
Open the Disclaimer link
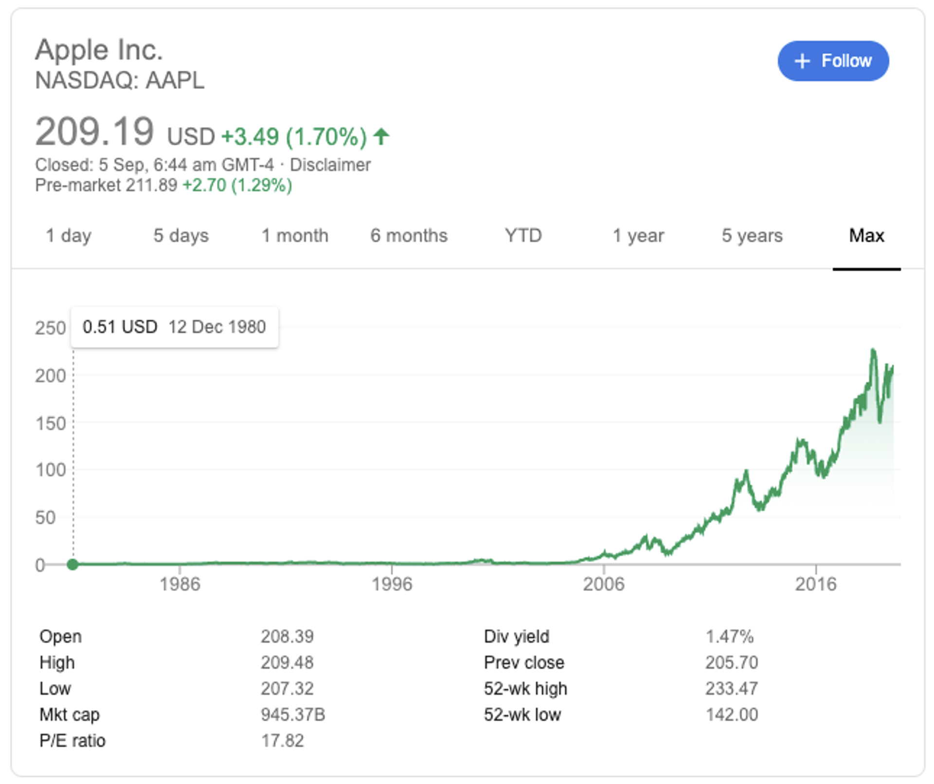(x=330, y=165)
